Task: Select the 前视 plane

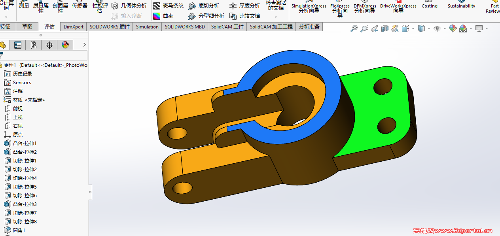Action: [13, 109]
